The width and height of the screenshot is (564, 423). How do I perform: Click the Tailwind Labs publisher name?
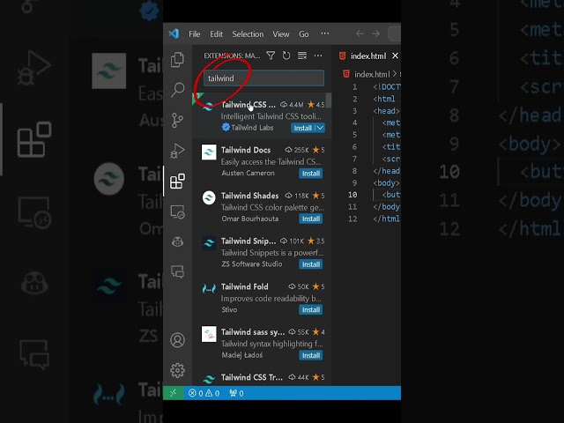click(252, 127)
